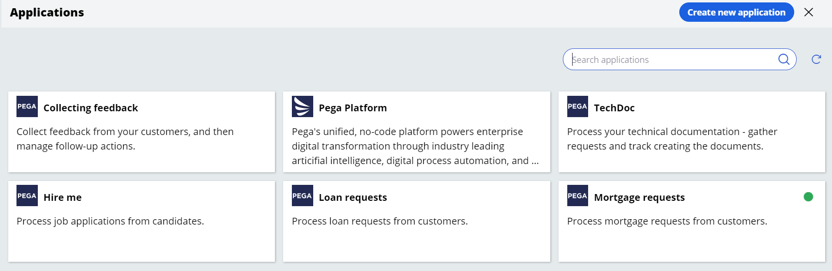Close the Applications panel
This screenshot has width=832, height=271.
[809, 12]
